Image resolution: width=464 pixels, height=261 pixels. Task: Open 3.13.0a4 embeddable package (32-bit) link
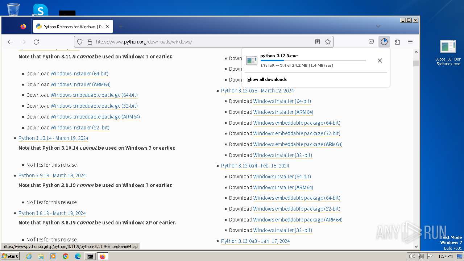297,209
